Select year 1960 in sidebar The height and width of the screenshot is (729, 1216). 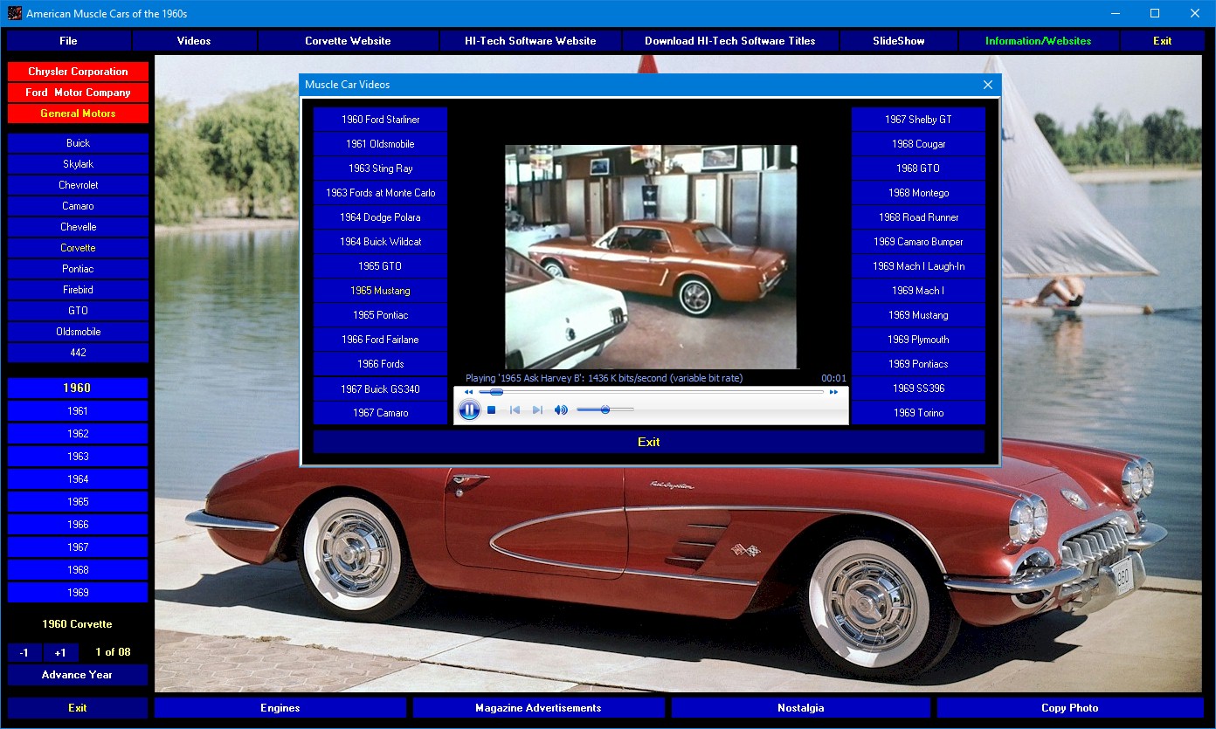pos(79,388)
